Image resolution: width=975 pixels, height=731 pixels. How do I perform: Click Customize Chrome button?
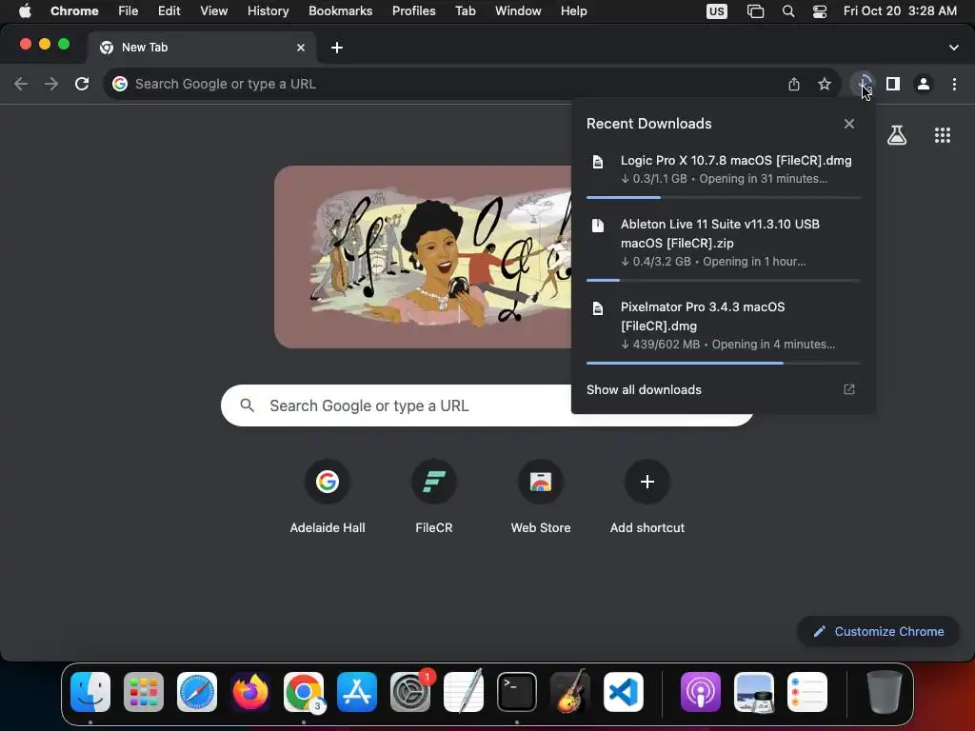[878, 632]
